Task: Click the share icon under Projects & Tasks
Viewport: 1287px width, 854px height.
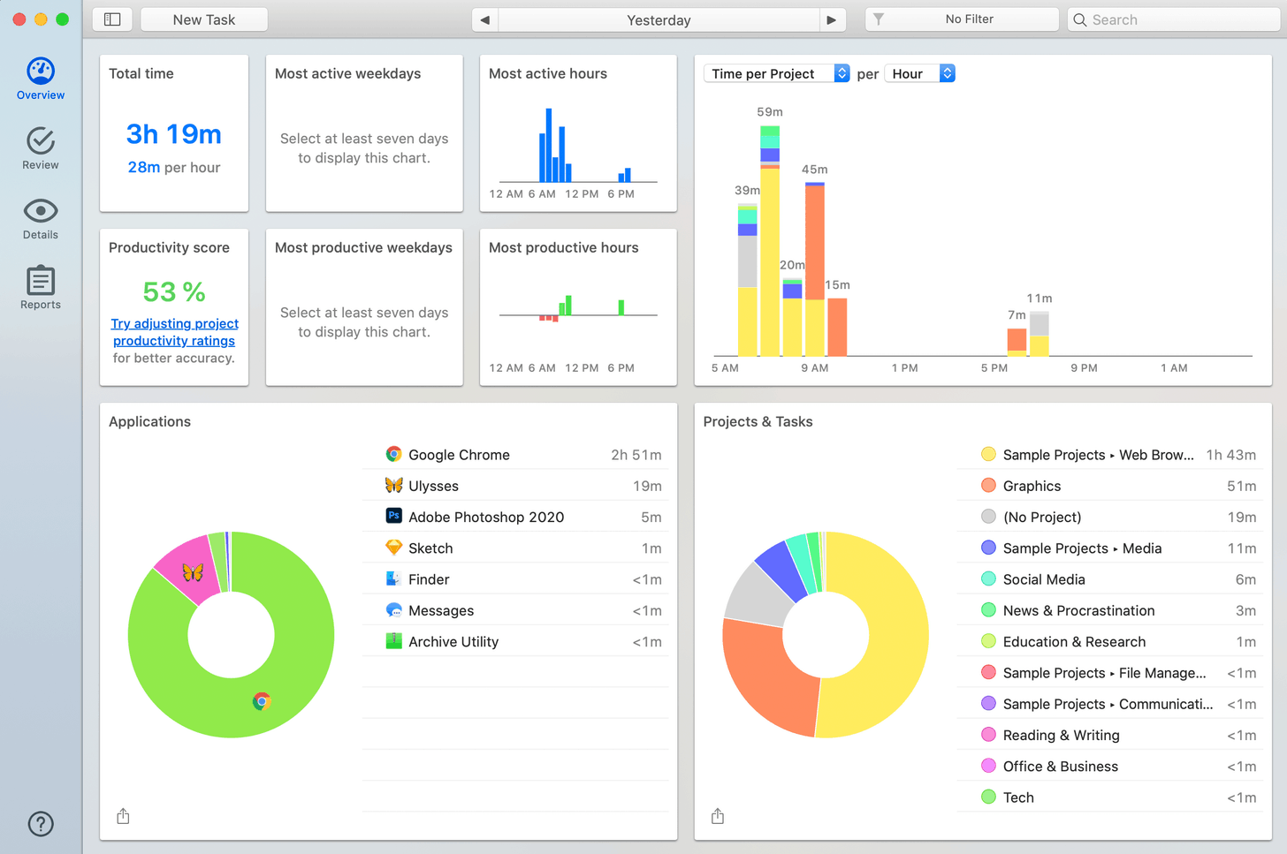Action: (717, 816)
